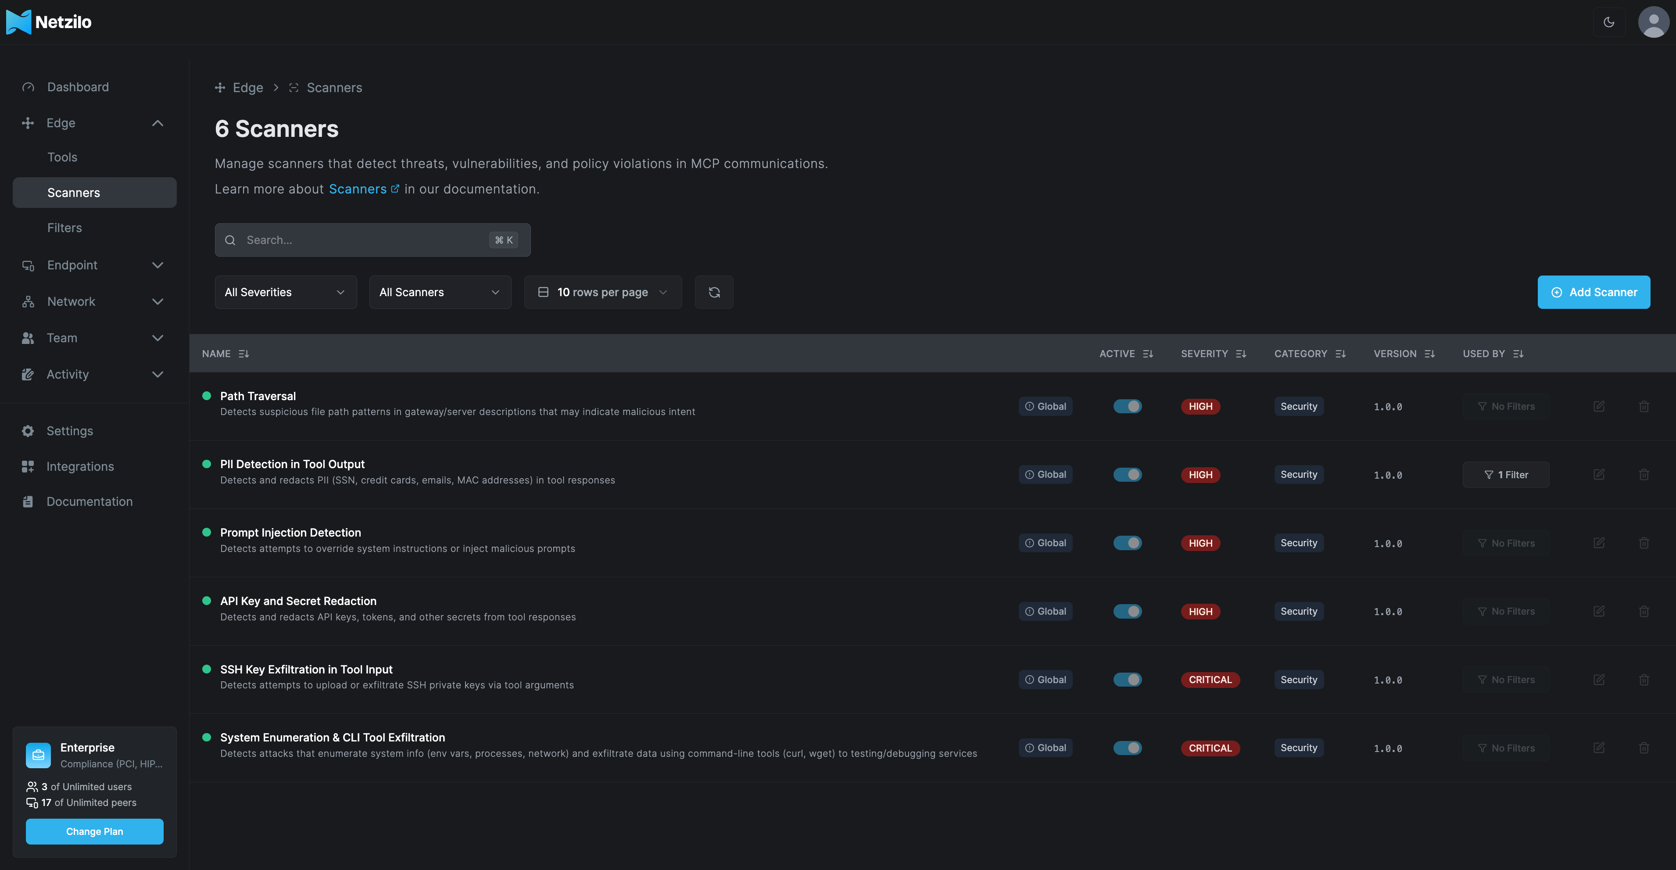1676x870 pixels.
Task: Edit the Path Traversal scanner
Action: (x=1600, y=406)
